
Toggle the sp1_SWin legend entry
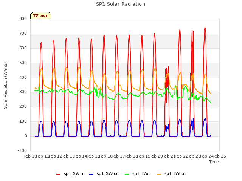(70, 174)
